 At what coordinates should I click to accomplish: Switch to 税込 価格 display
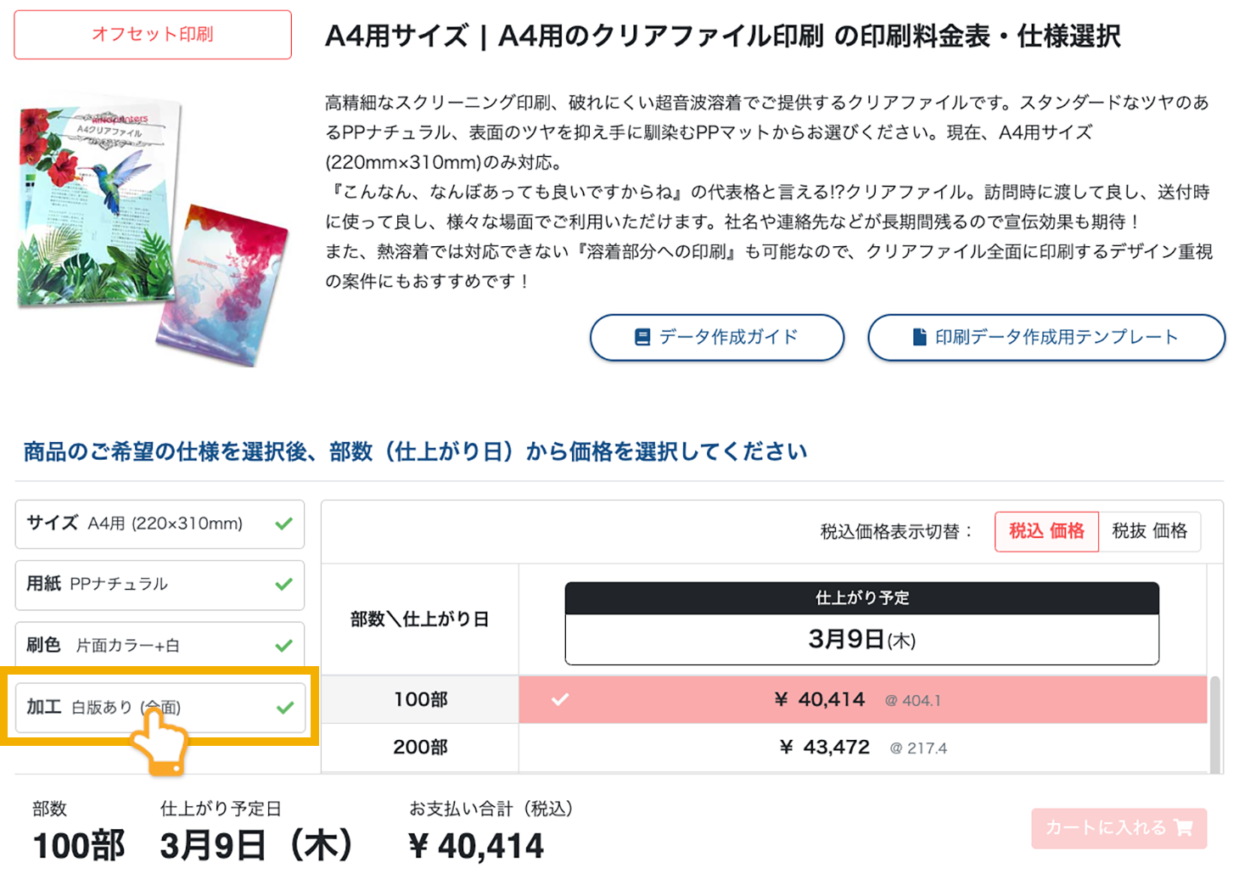pyautogui.click(x=1046, y=531)
